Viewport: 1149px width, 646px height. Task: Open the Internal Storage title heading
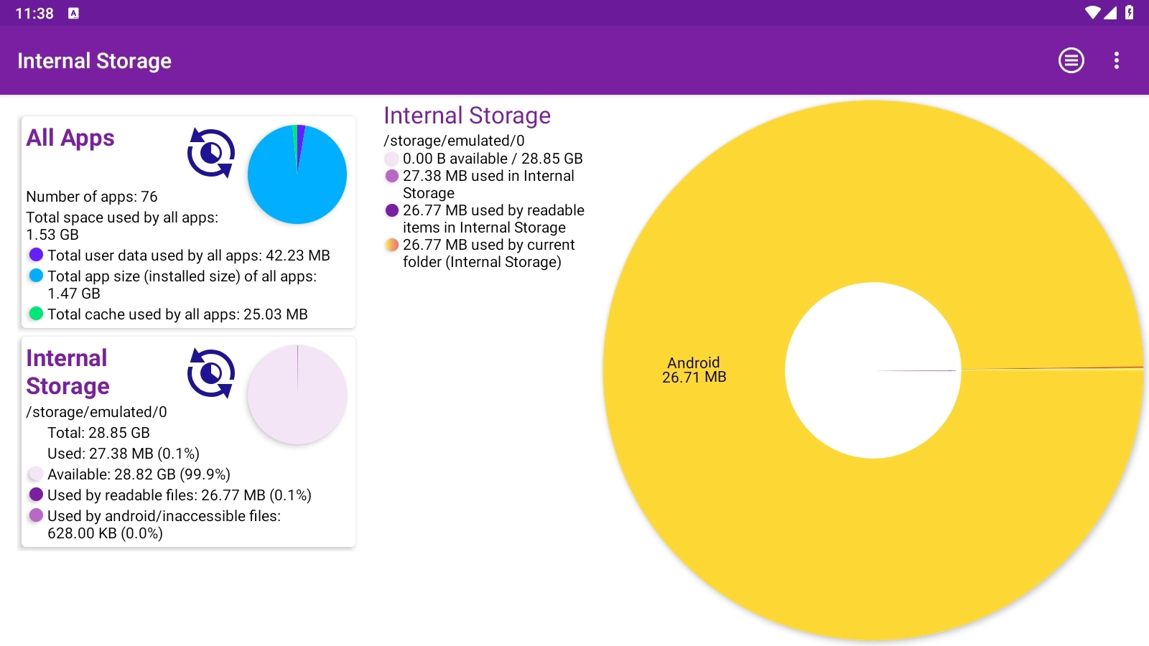pyautogui.click(x=467, y=115)
